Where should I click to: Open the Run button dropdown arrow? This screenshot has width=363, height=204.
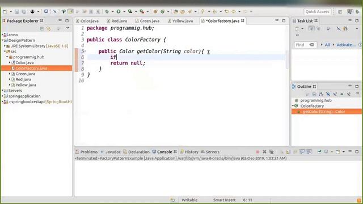pyautogui.click(x=124, y=11)
